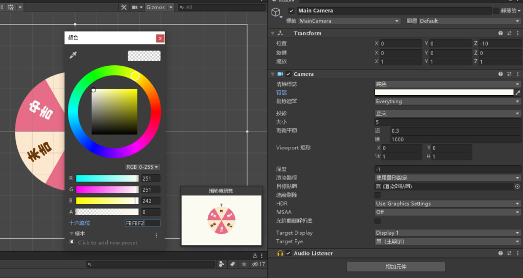The image size is (523, 278).
Task: Open the Camera component three-dot menu
Action: coord(517,74)
